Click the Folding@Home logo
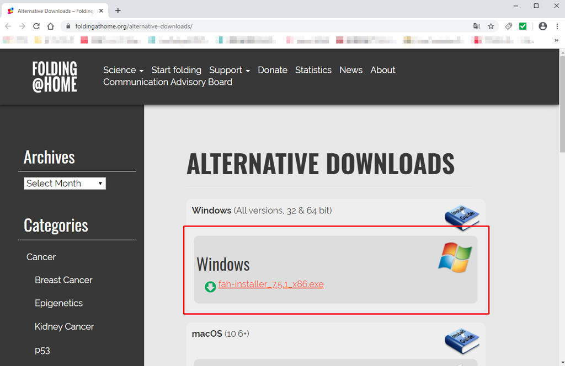This screenshot has height=366, width=565. tap(55, 76)
